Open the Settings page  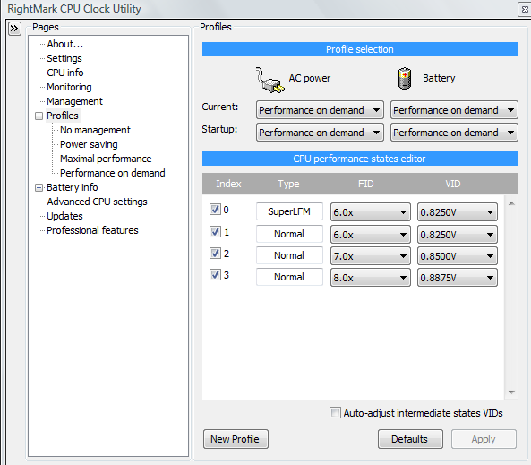coord(64,58)
